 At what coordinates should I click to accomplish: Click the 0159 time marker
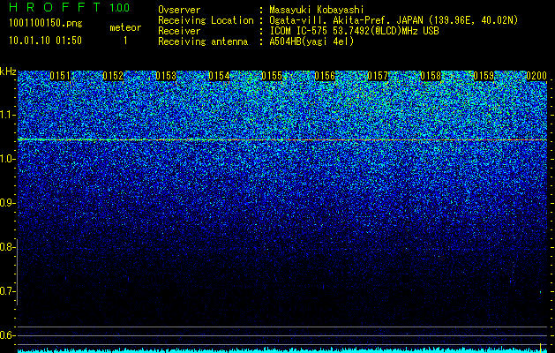tap(484, 76)
